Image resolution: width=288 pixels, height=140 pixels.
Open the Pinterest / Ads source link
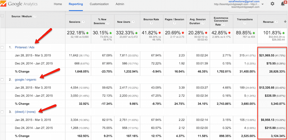25,47
